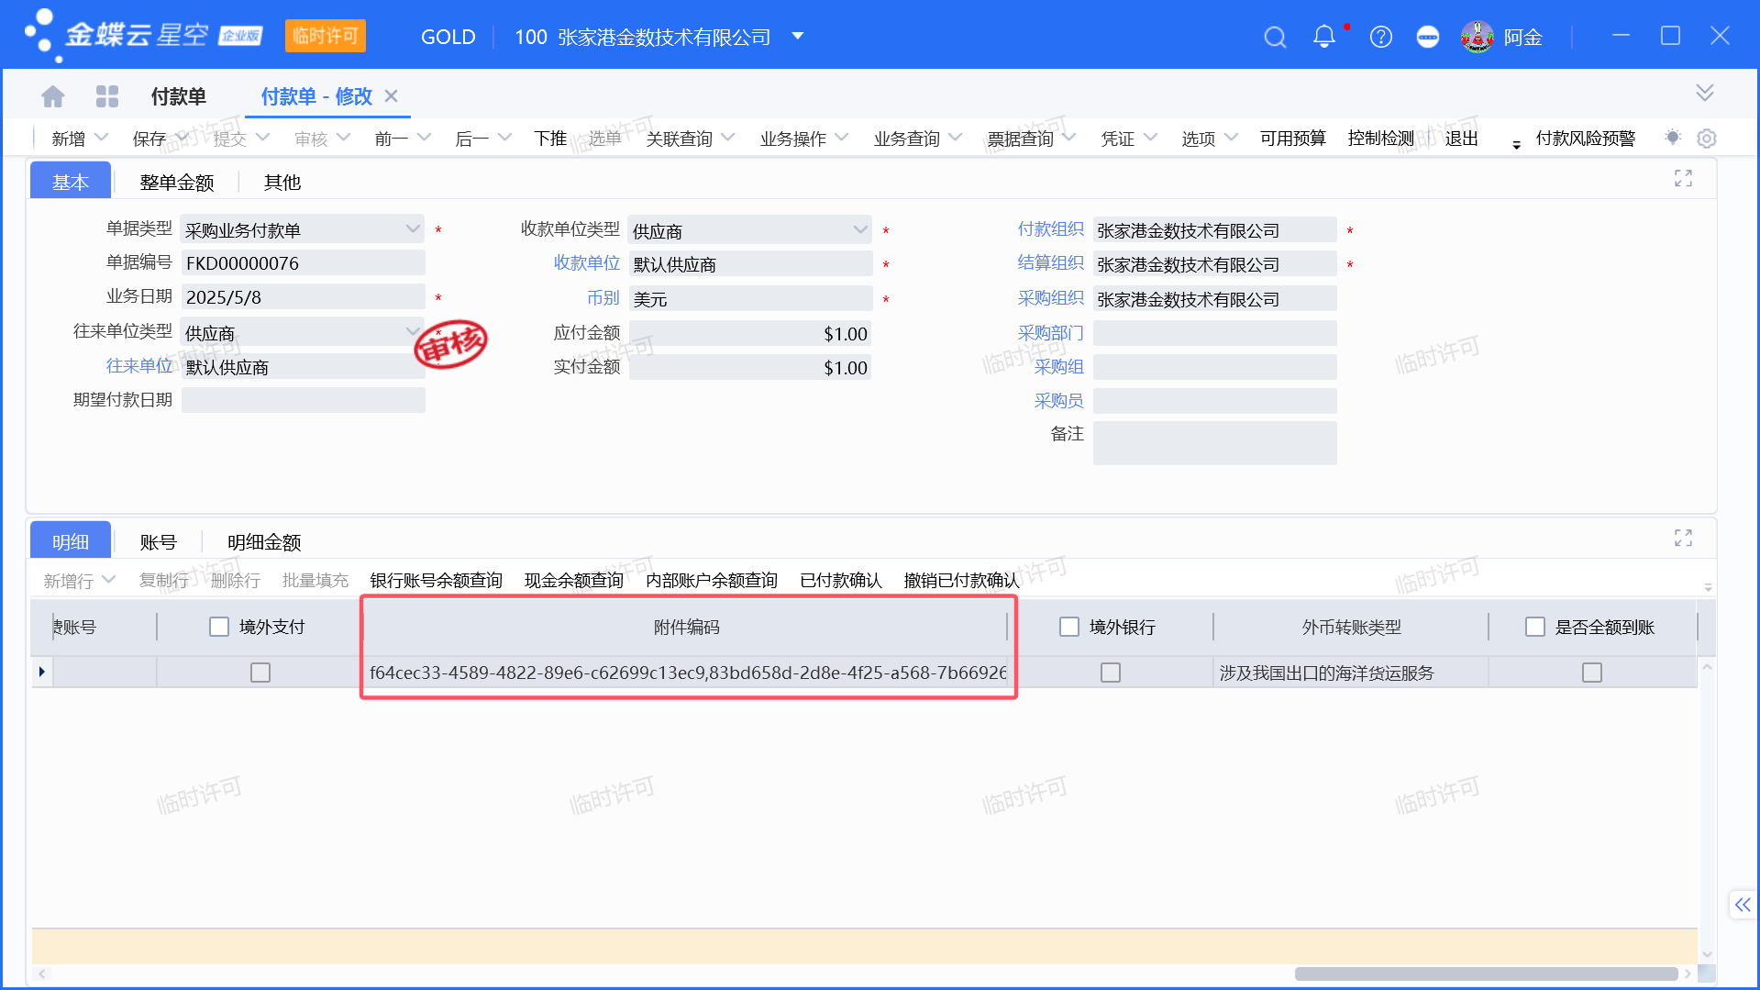Open the notifications bell
Screen dimensions: 1760x990
pyautogui.click(x=1323, y=37)
